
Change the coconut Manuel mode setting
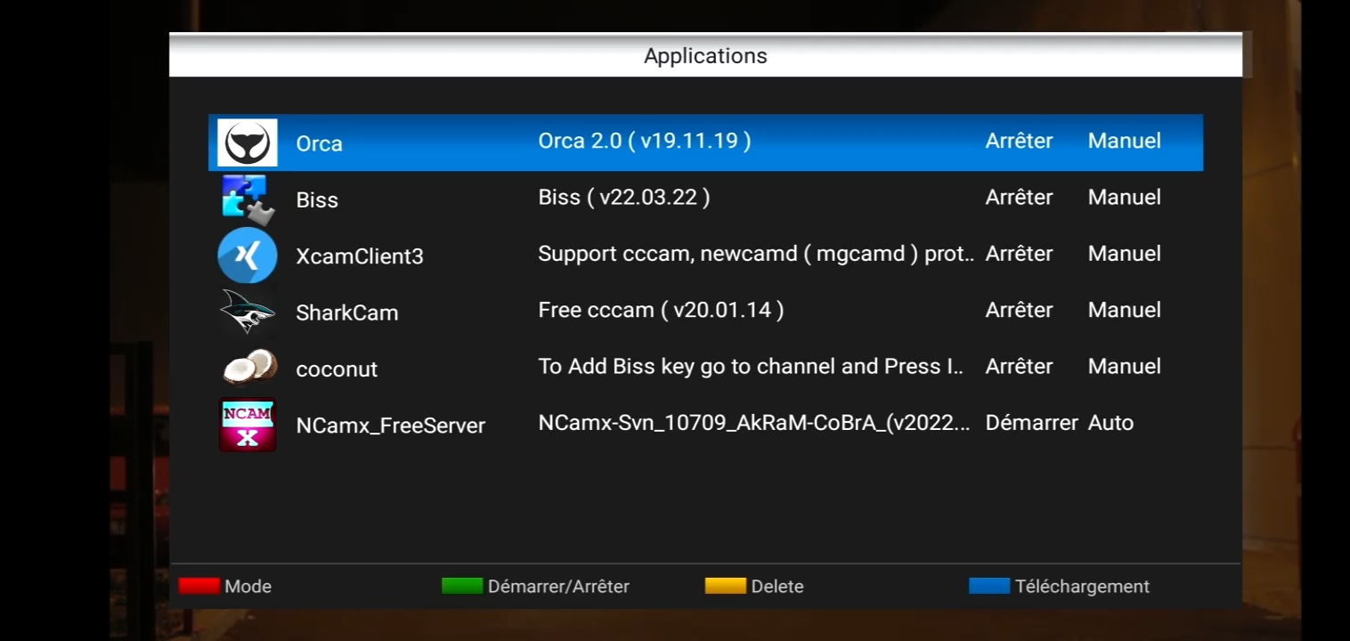click(x=1124, y=367)
